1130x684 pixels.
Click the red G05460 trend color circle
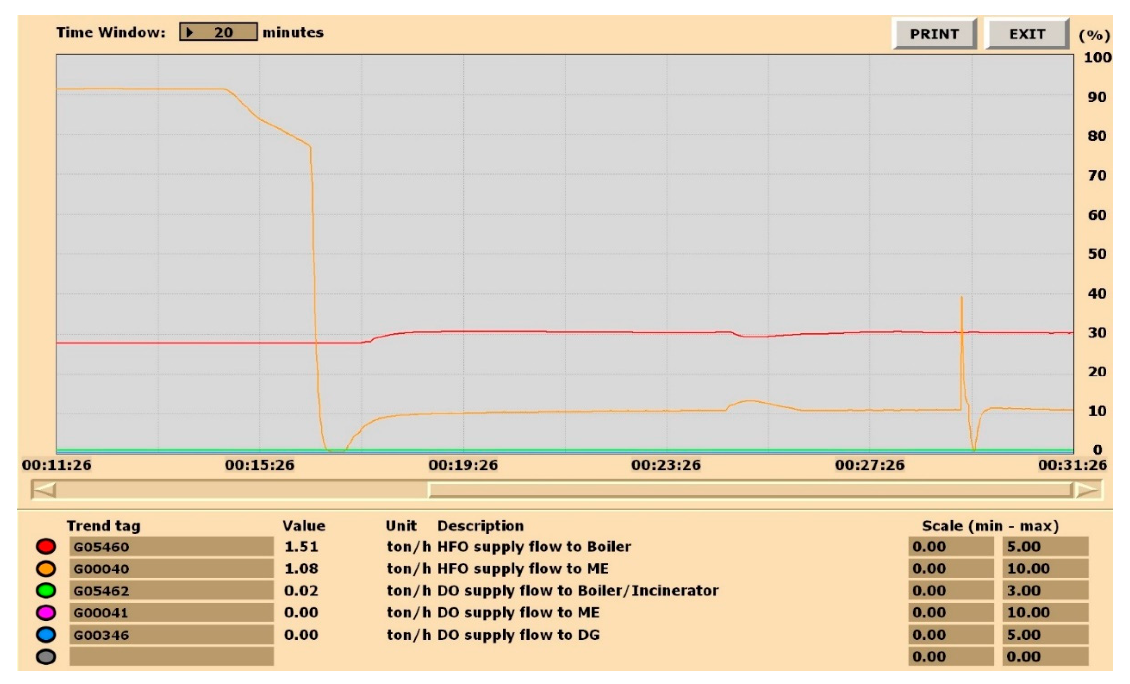pyautogui.click(x=46, y=546)
